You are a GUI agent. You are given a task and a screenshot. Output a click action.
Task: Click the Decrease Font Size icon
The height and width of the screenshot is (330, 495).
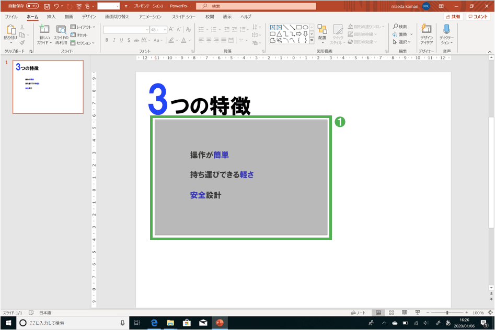pyautogui.click(x=179, y=29)
